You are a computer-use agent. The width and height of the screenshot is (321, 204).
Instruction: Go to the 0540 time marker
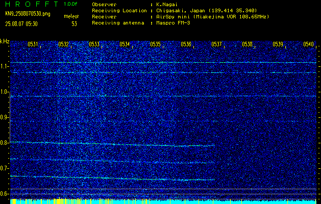coord(309,44)
